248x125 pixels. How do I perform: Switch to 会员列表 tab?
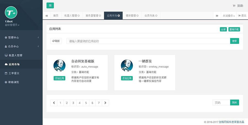tap(149, 15)
